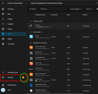Click the Xiaomi Miot Auto logo icon
The width and height of the screenshot is (98, 94).
coord(31,47)
